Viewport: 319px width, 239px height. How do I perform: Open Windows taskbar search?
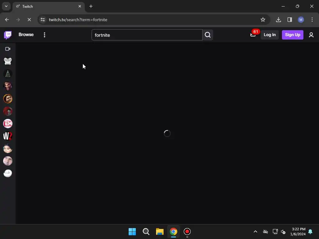click(146, 232)
